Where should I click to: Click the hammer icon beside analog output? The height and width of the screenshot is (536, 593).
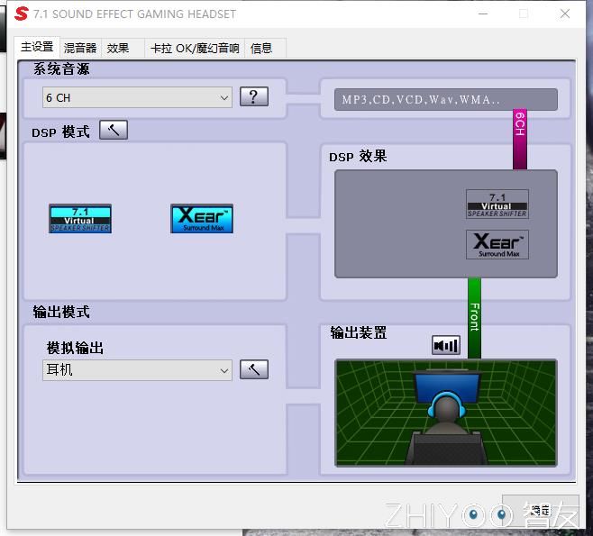click(x=254, y=369)
